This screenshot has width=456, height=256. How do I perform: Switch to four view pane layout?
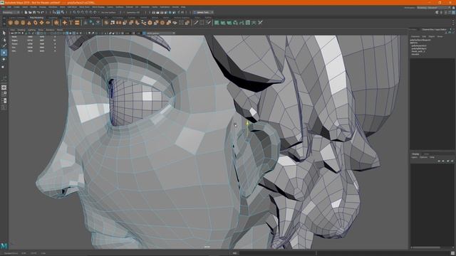point(4,94)
